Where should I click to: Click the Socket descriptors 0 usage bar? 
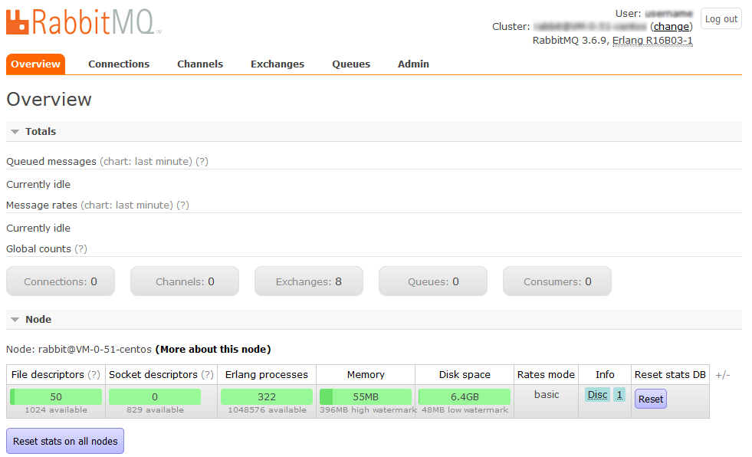tap(154, 397)
